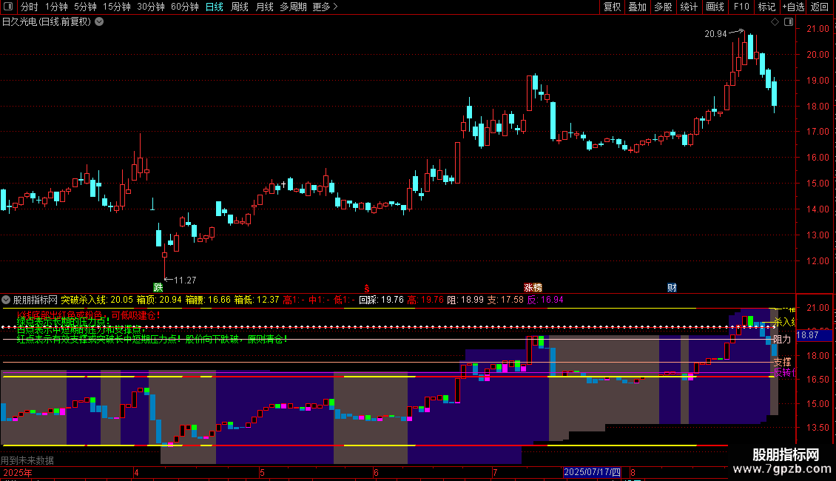
Task: Click the 箱低: 12.37 value
Action: point(257,300)
